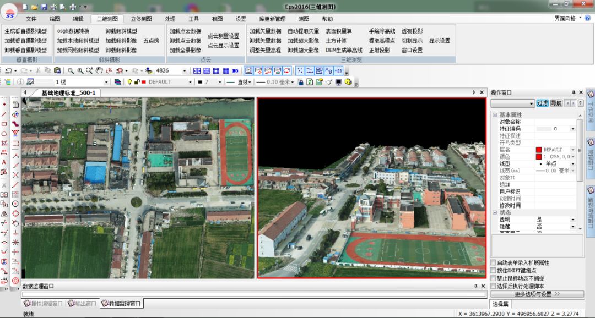
Task: Check the 按住SHIFT键拖点 option
Action: click(494, 271)
